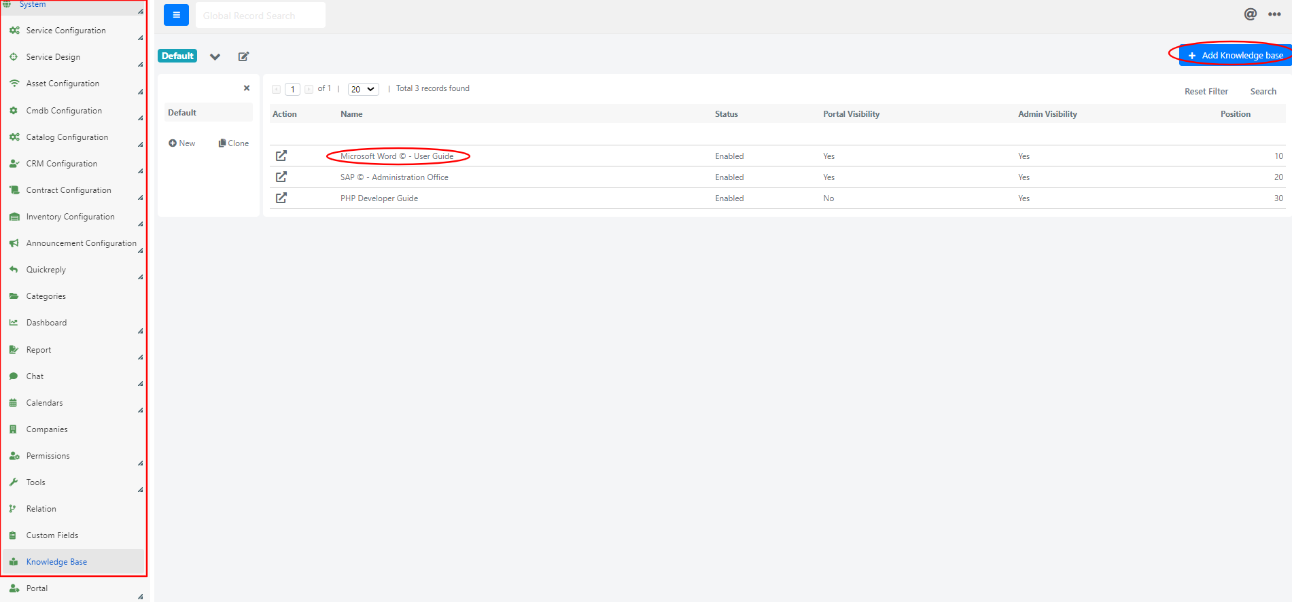The height and width of the screenshot is (602, 1292).
Task: Open the Microsoft Word © - User Guide record
Action: [397, 156]
